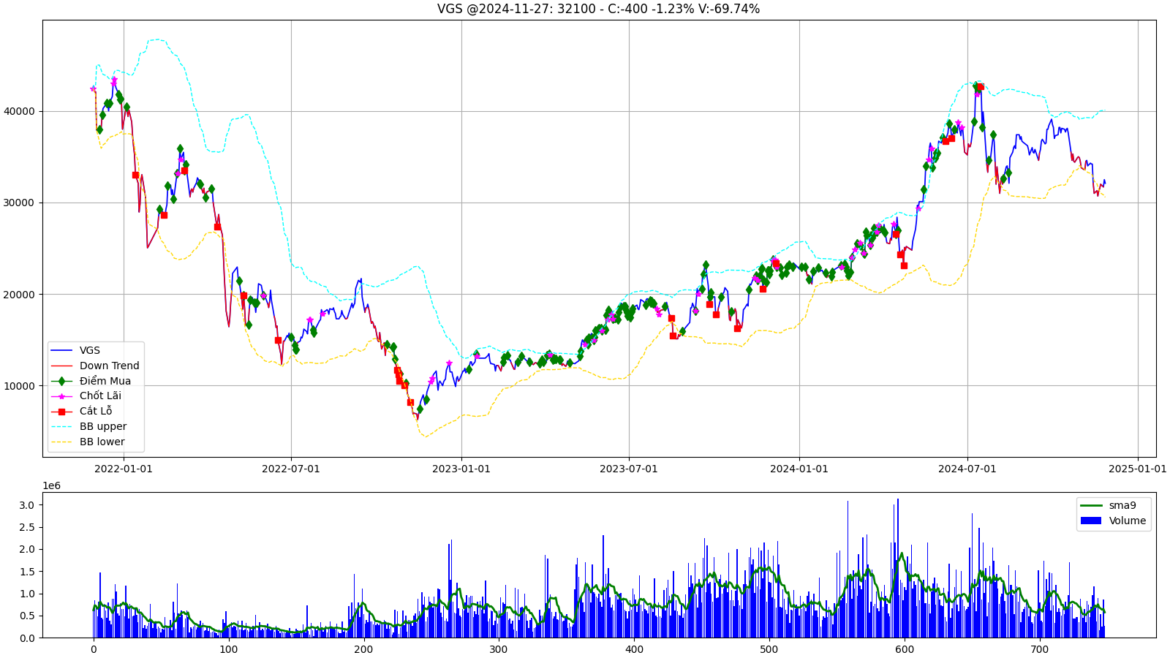Select the BB upper legend entry
1170x658 pixels.
89,426
